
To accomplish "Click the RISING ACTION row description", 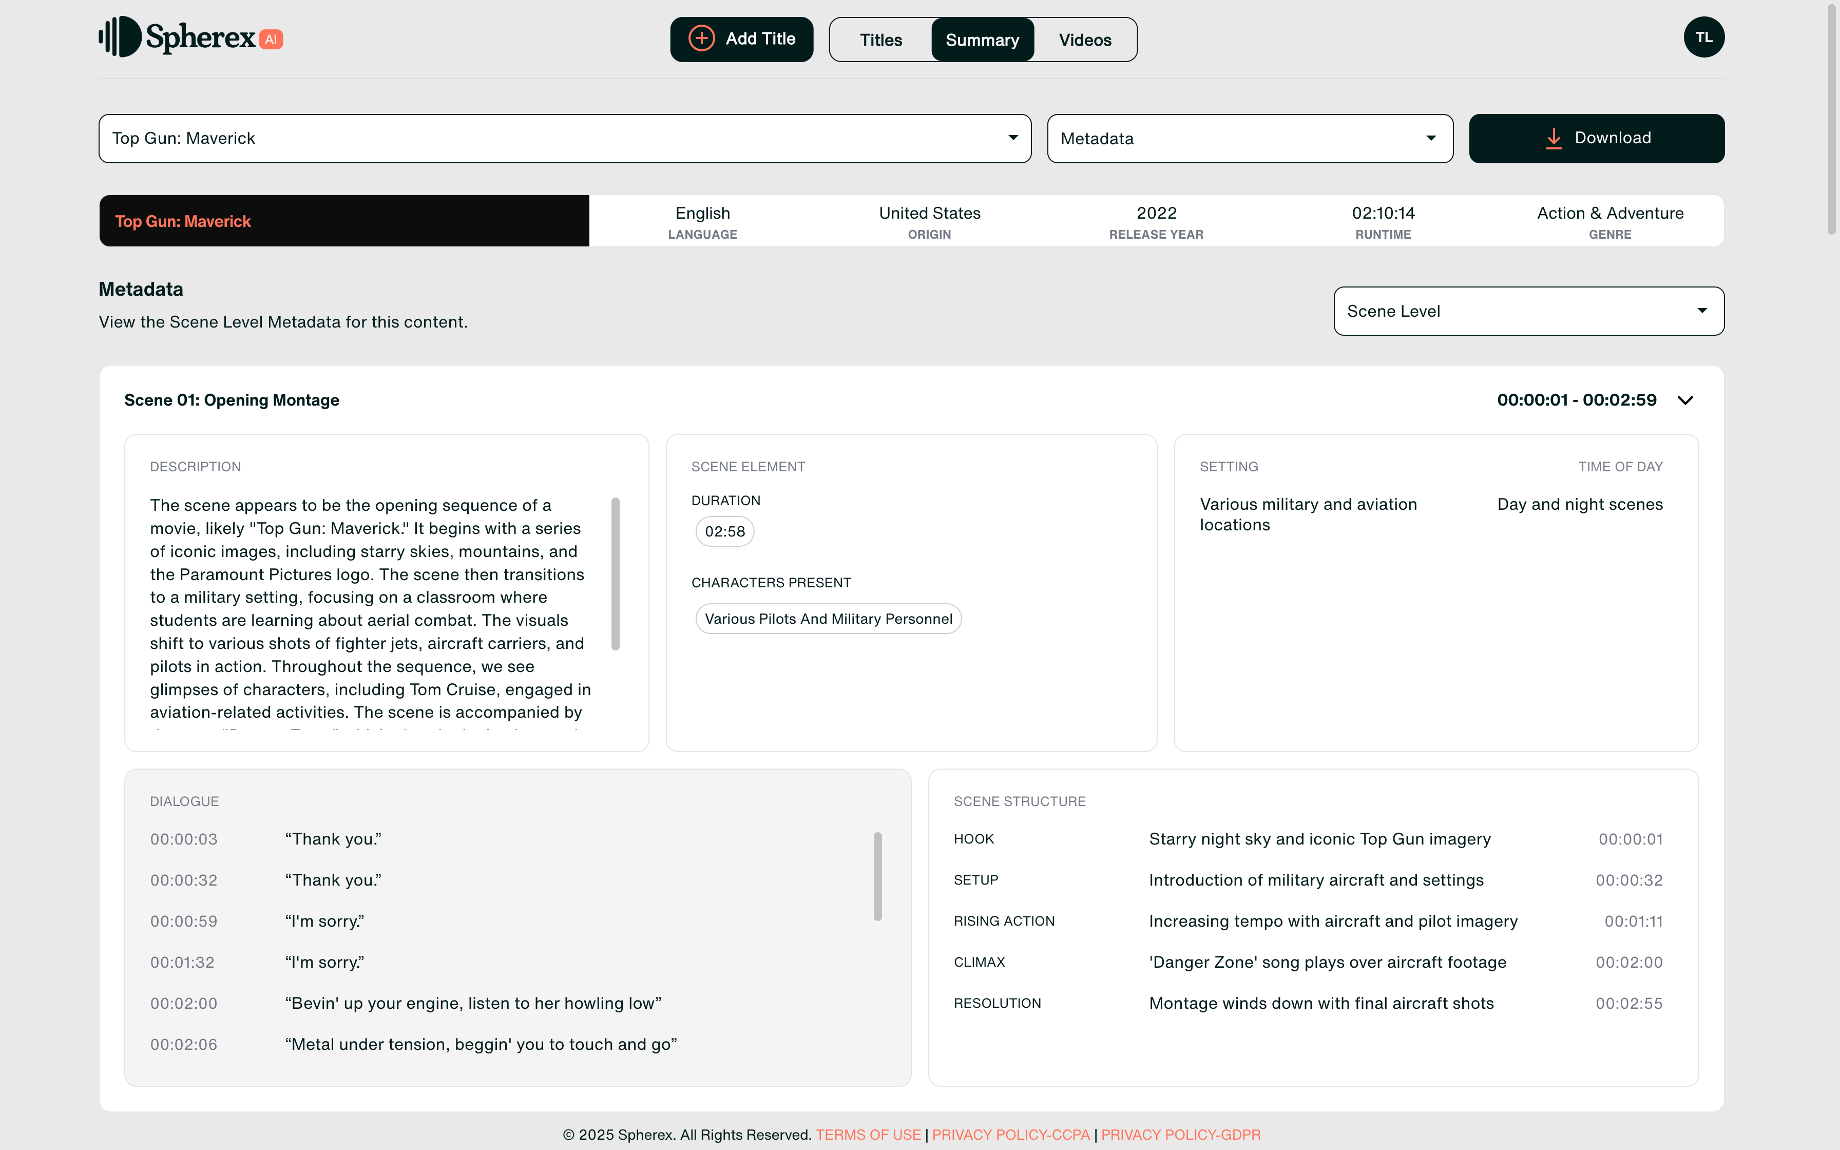I will (x=1333, y=921).
